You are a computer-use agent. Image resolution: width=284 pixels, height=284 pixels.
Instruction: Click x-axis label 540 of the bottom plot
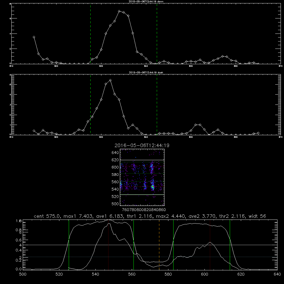pos(95,274)
